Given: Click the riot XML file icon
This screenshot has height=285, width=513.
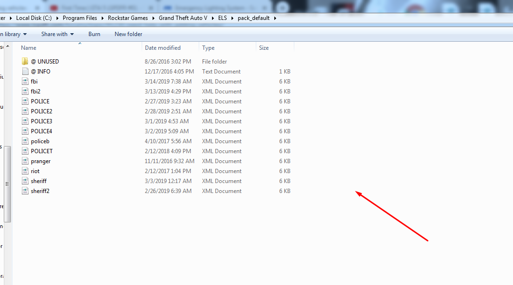Looking at the screenshot, I should pos(25,171).
